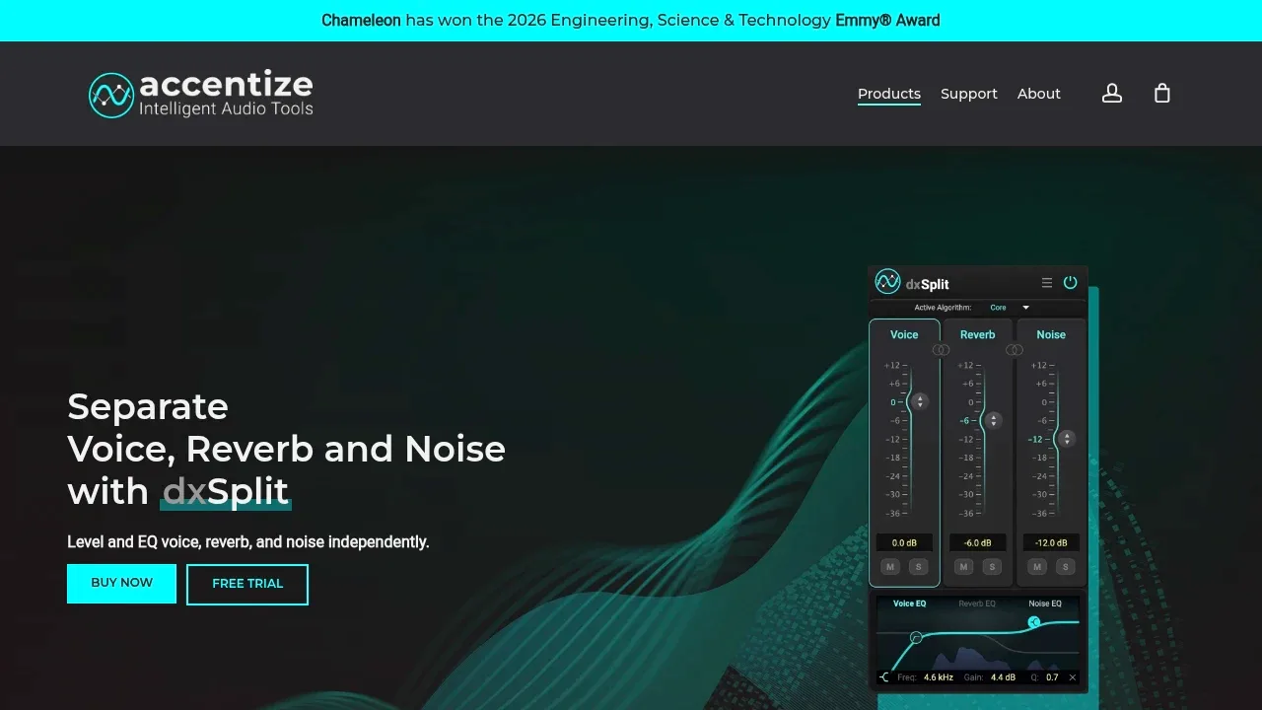Click the filter shape icon beside Freq
The image size is (1262, 710).
coord(884,677)
